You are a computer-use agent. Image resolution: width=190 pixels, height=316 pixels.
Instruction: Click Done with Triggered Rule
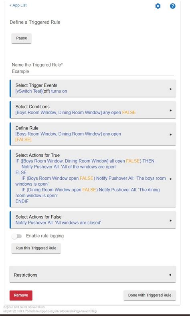point(150,295)
